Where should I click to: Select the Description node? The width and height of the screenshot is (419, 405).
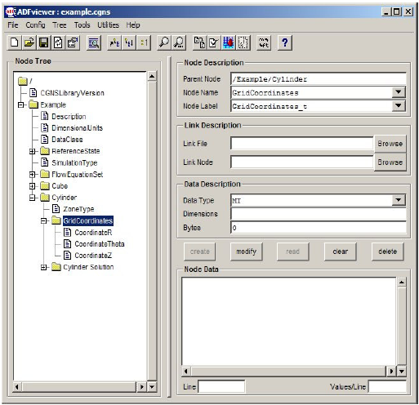coord(69,117)
